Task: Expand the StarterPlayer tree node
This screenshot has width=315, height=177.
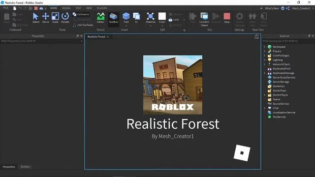Action: (x=265, y=95)
